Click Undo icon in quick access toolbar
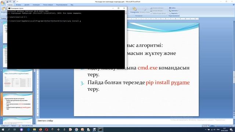 (x=10, y=1)
